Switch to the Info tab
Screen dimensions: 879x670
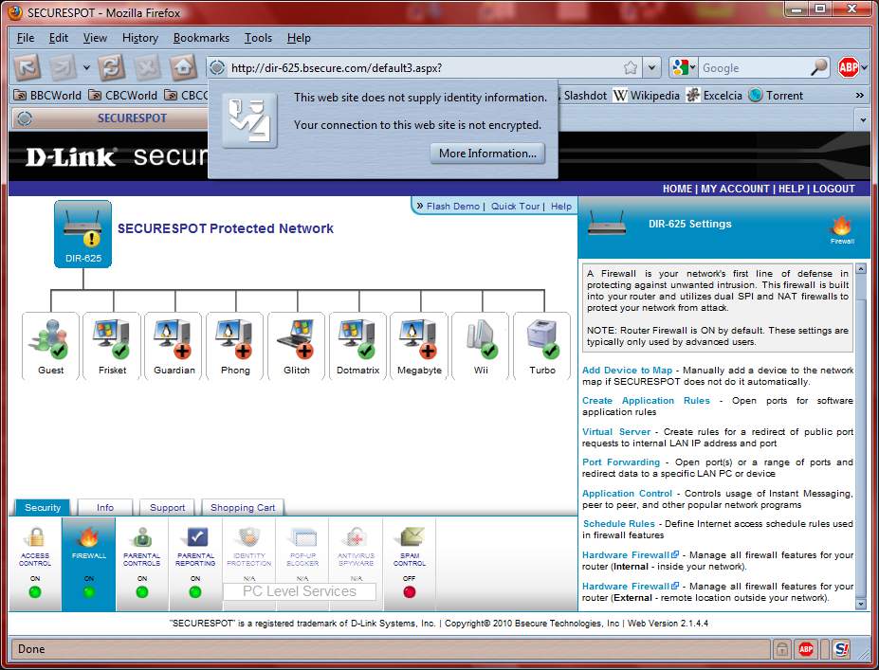105,508
